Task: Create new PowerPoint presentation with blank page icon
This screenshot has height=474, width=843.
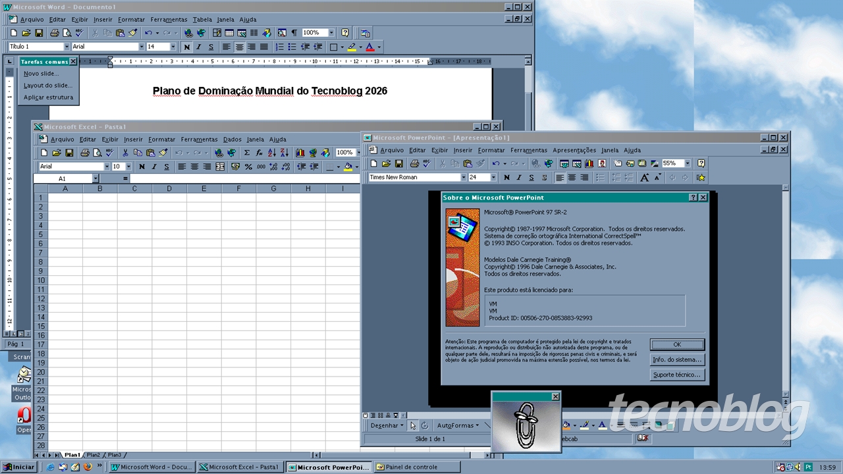Action: point(373,163)
